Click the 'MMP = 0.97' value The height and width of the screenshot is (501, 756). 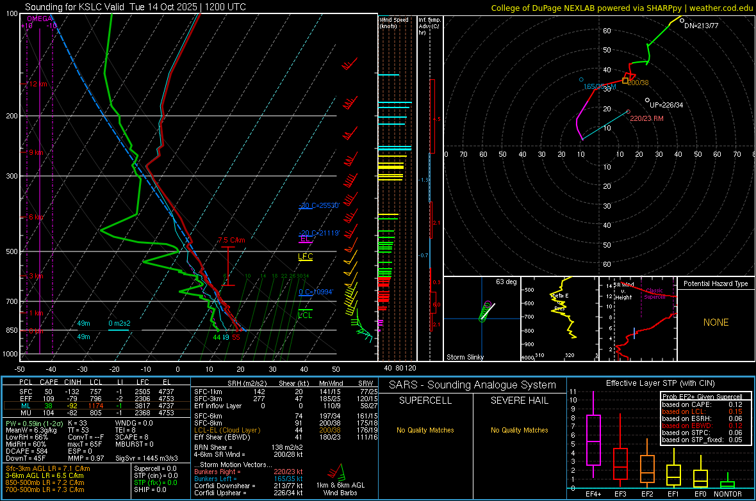point(86,458)
